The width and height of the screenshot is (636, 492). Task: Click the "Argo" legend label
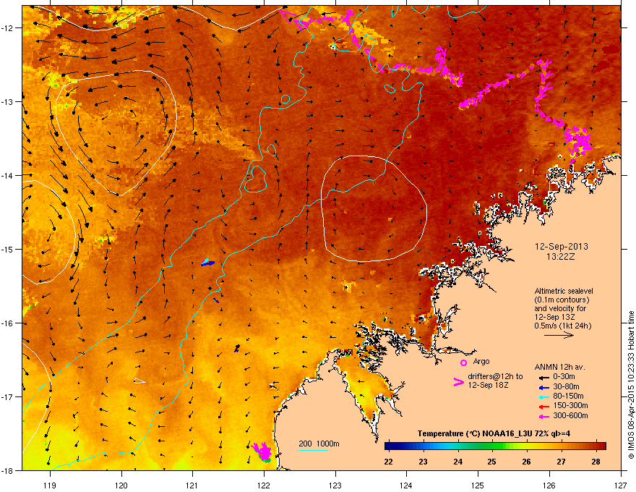coord(481,361)
